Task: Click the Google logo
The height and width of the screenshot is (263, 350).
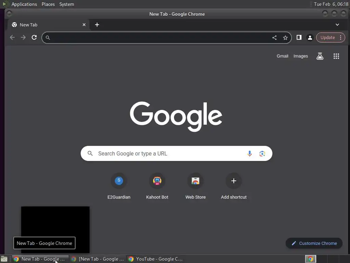Action: click(x=176, y=116)
